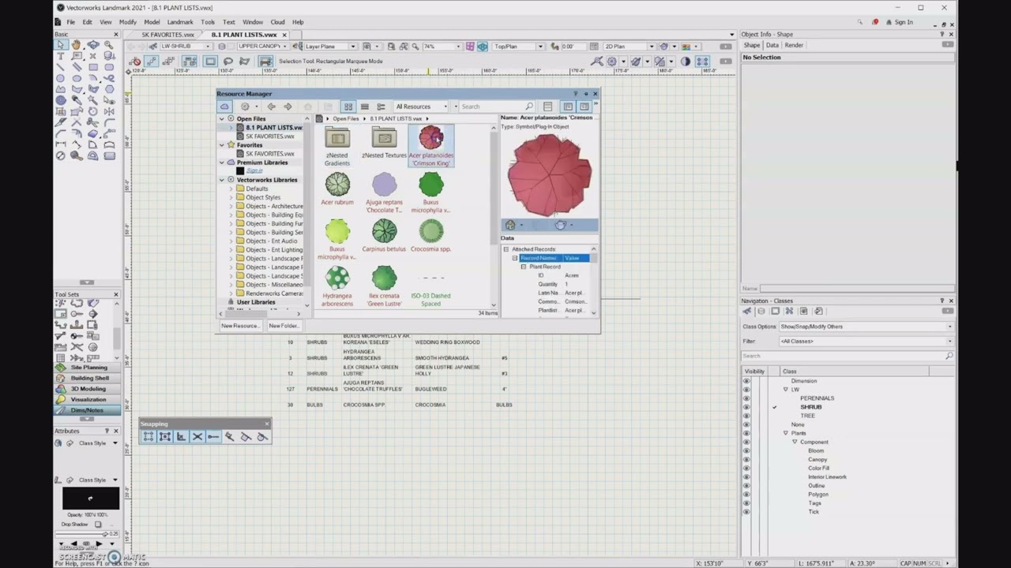Open the Landmark menu
Screen dimensions: 1011x568
coord(180,22)
